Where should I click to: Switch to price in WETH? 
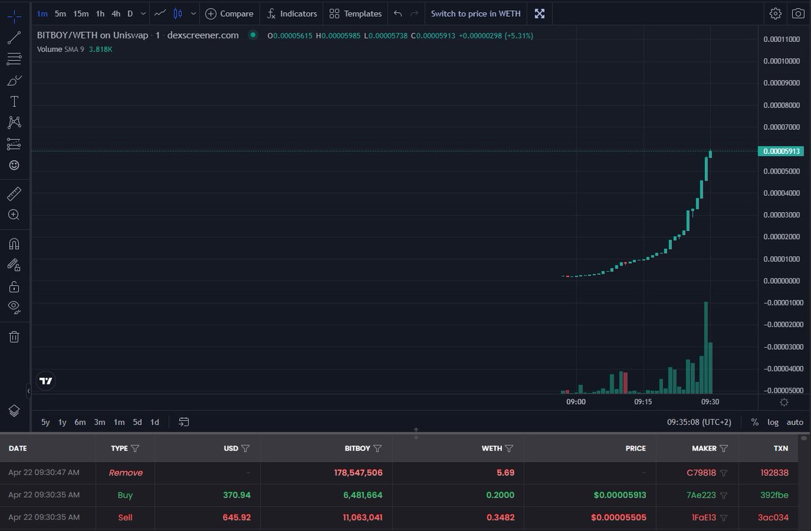tap(476, 14)
